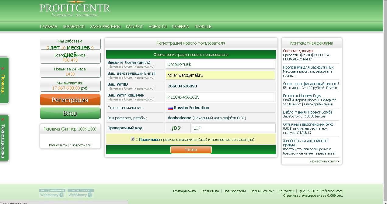Focus the login field with DropBonusik
This screenshot has width=387, height=204.
220,64
